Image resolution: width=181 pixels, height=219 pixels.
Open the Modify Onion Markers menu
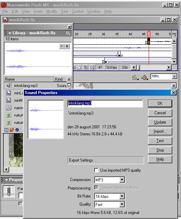click(92, 68)
